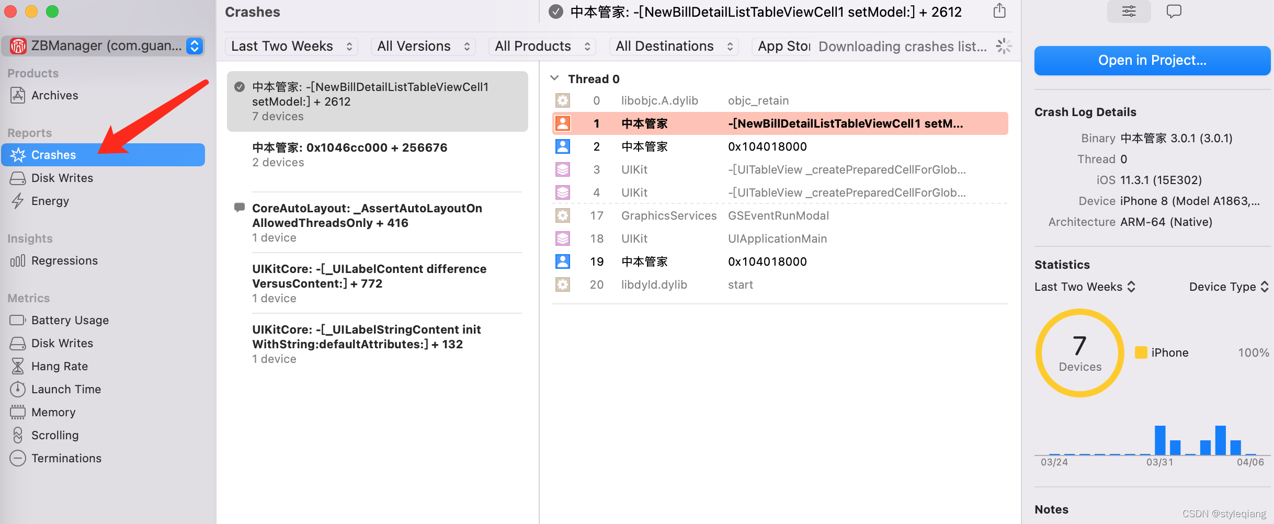Click the comment bubble on CoreAutoLayout crash

[x=240, y=208]
